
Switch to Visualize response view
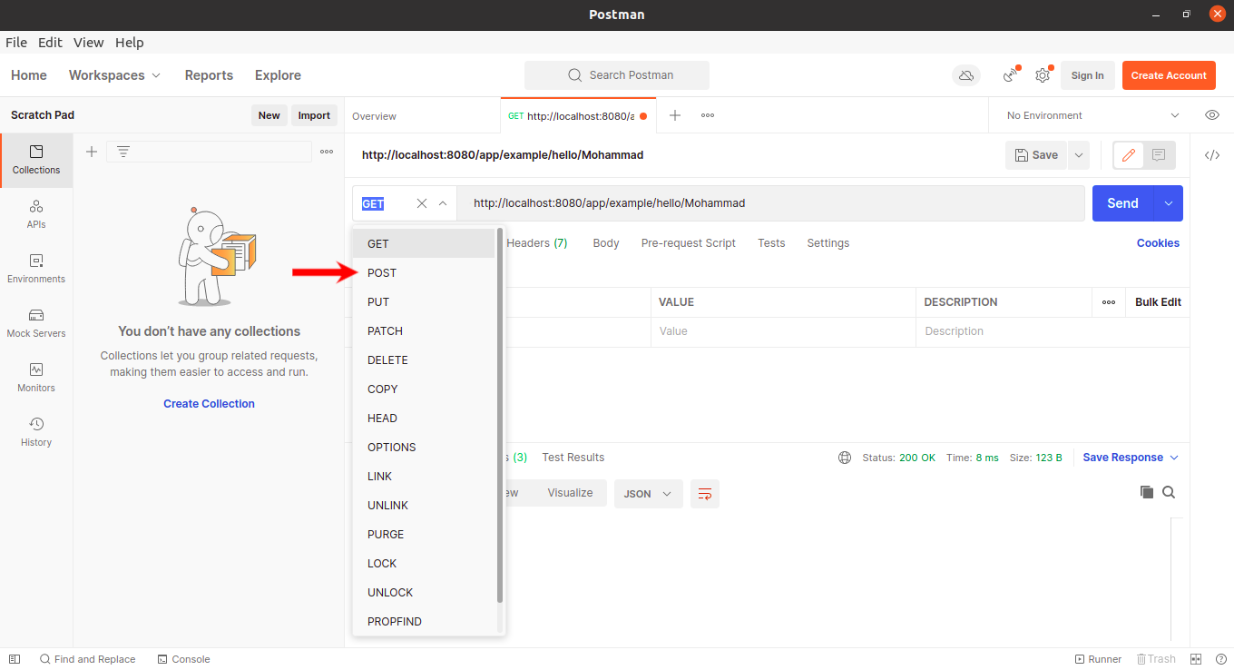[x=570, y=493]
